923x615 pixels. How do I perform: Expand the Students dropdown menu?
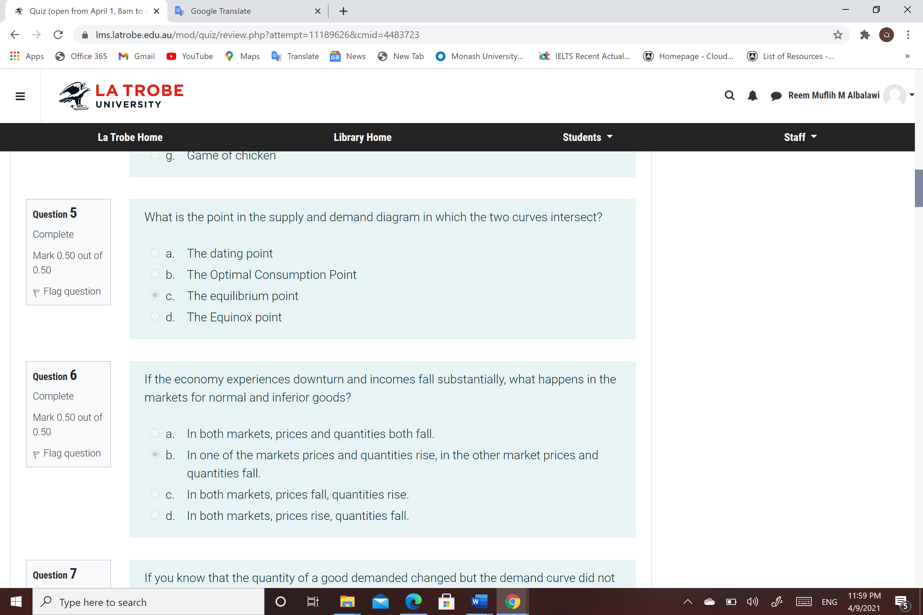587,137
